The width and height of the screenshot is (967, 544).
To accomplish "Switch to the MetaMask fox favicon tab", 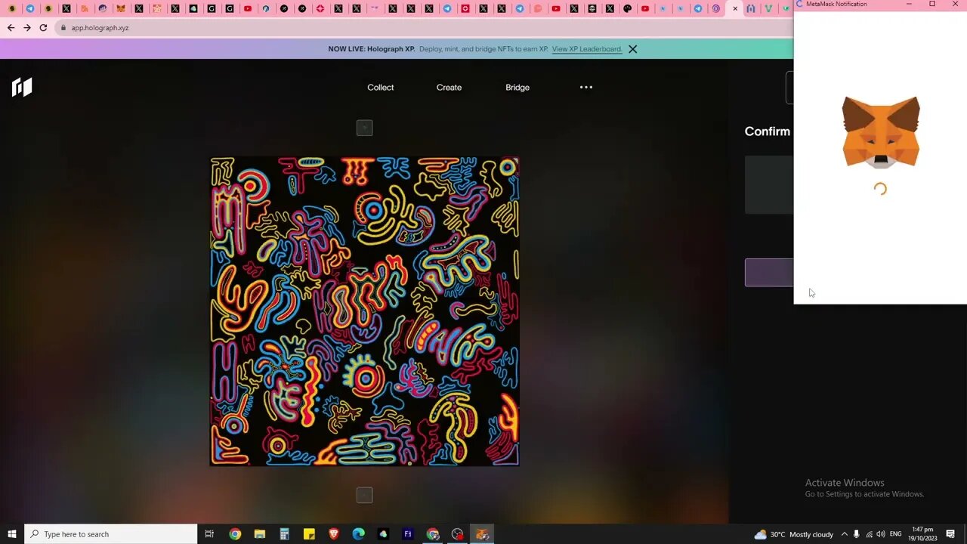I will (121, 9).
